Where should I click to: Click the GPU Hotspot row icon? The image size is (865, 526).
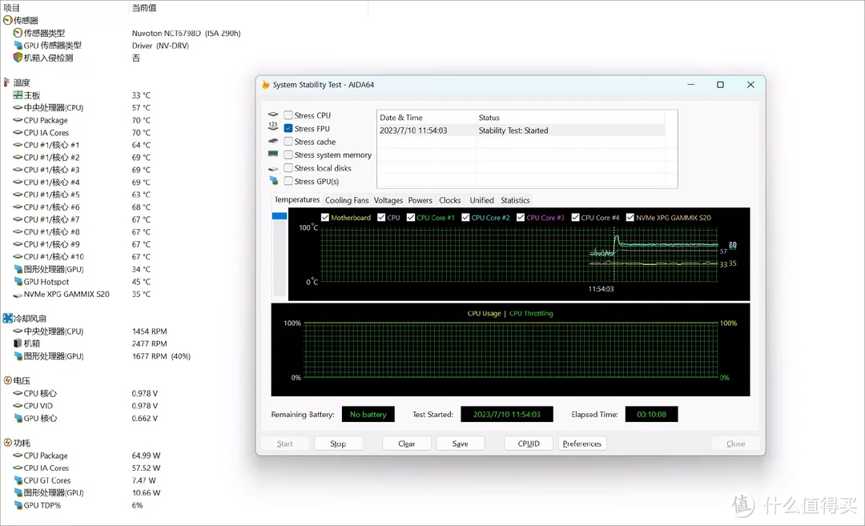[18, 282]
